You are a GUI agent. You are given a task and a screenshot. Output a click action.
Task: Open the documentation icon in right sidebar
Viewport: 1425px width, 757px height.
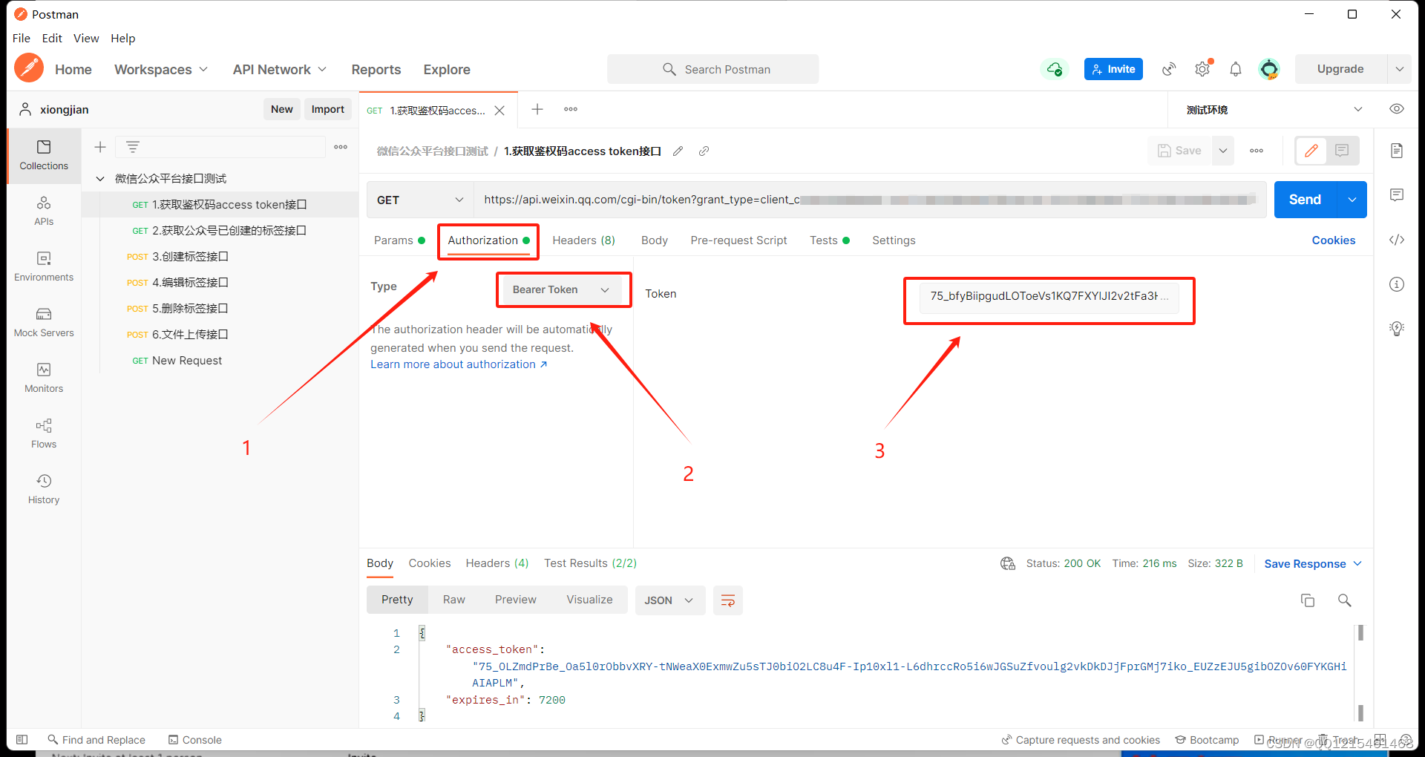1397,151
